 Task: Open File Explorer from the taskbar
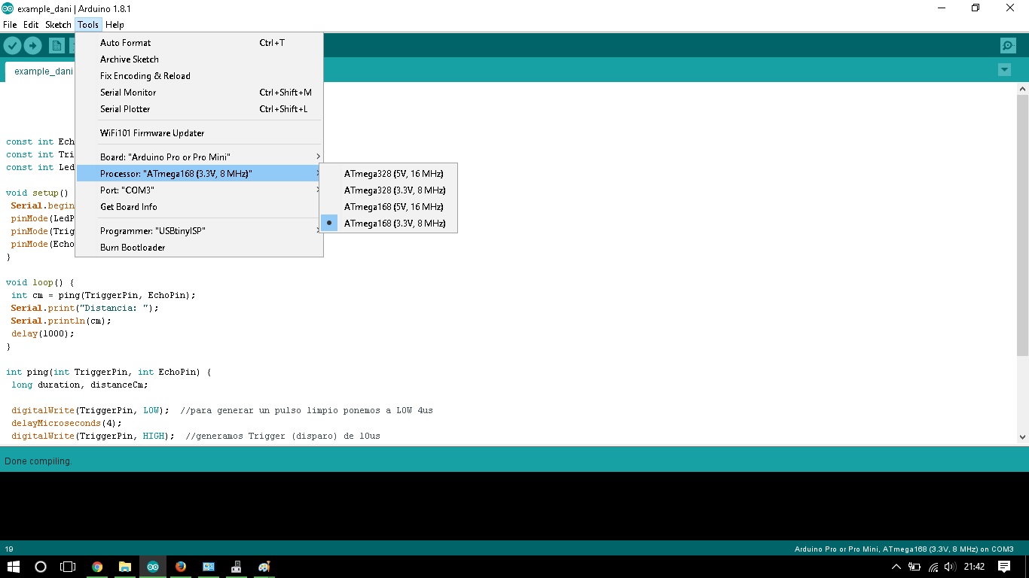point(125,567)
